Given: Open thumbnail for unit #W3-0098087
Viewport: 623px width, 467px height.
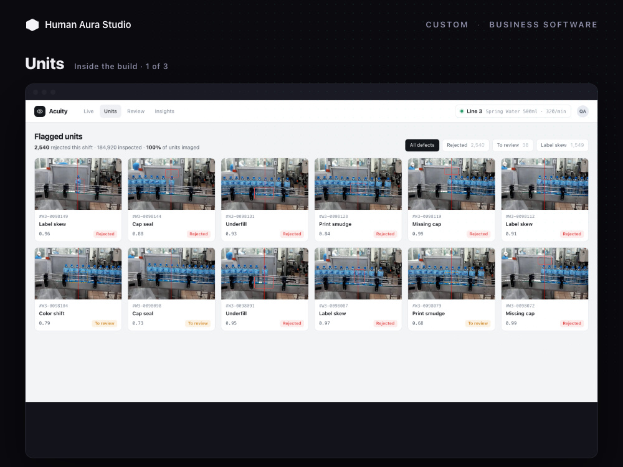Looking at the screenshot, I should click(x=358, y=273).
